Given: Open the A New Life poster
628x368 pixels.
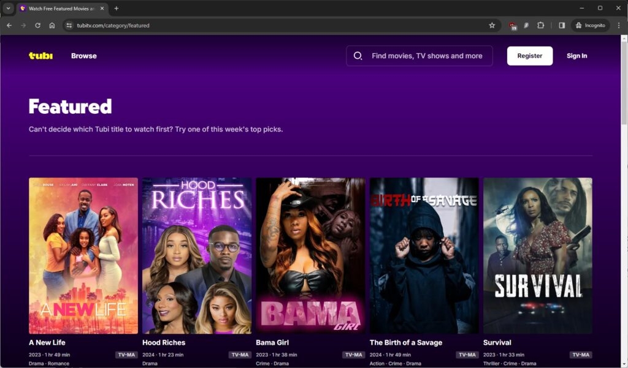Looking at the screenshot, I should [x=83, y=255].
